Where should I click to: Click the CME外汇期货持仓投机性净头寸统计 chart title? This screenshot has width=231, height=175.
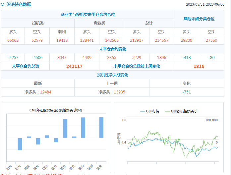click(x=56, y=110)
